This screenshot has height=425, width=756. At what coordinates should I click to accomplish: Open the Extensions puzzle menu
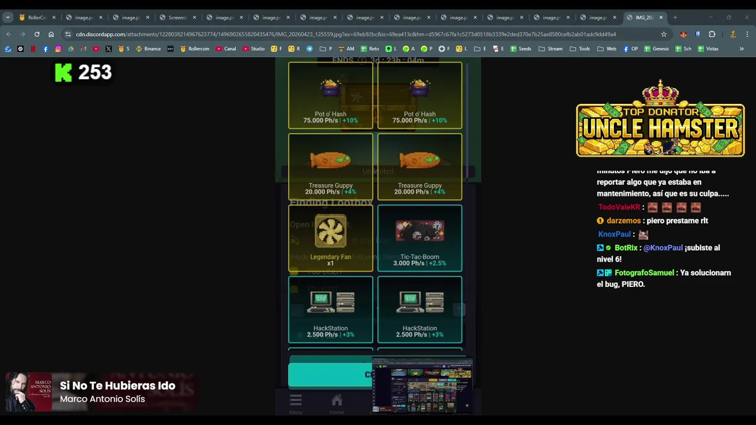712,34
